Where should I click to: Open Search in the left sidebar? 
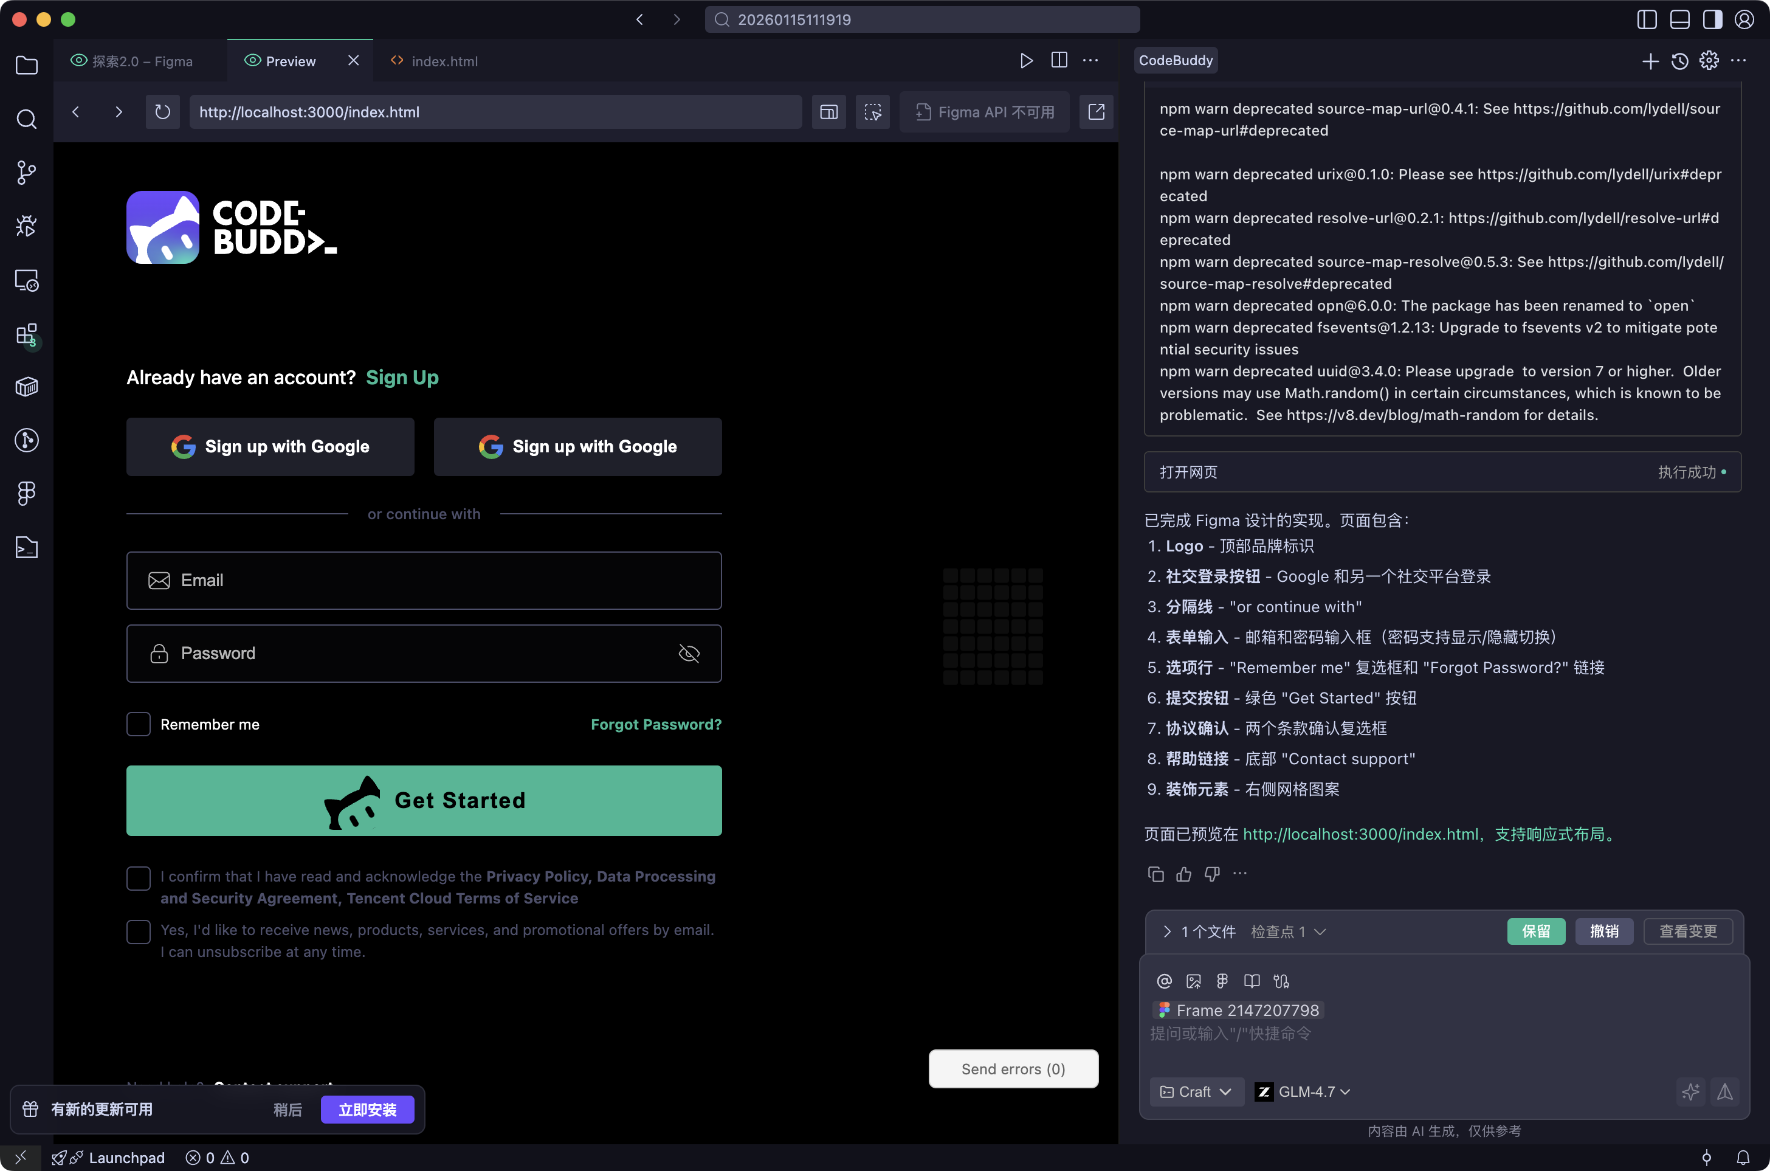pos(27,120)
